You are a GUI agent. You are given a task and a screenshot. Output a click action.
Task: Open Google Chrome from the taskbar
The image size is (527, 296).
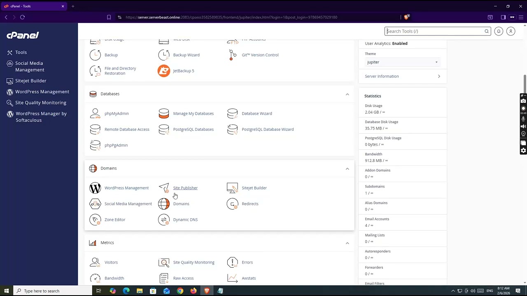point(180,291)
